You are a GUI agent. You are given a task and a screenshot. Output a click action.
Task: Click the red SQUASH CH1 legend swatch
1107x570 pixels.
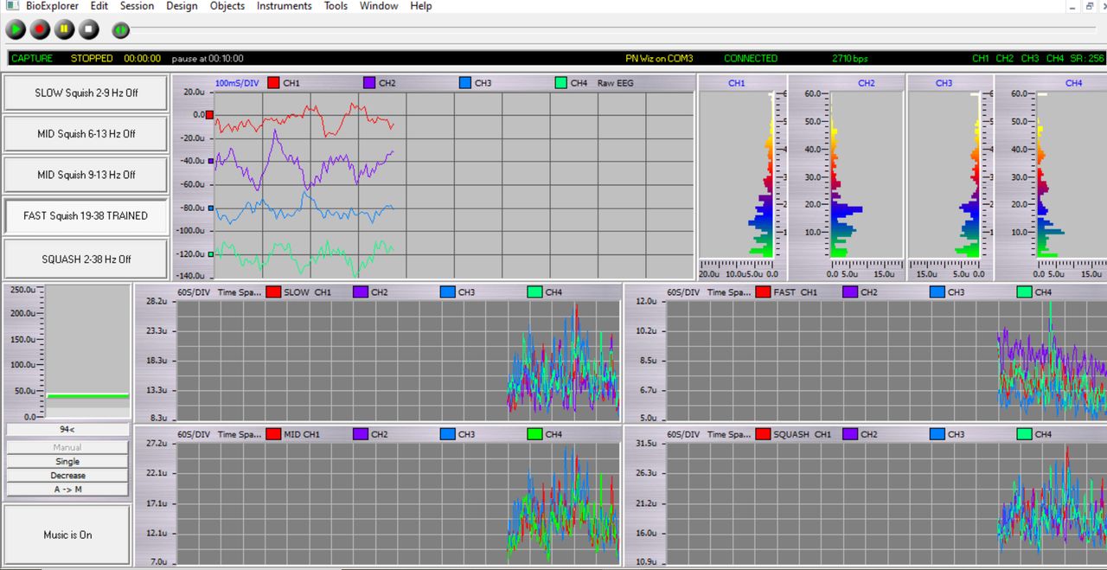click(762, 434)
